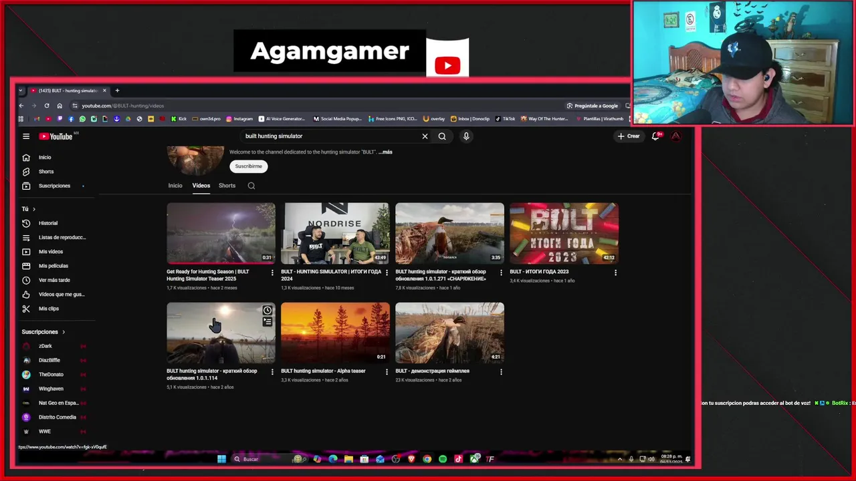Select the Videos channel tab

pos(201,186)
